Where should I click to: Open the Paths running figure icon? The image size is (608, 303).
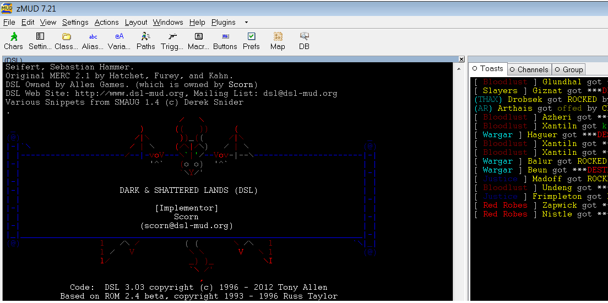coord(146,41)
